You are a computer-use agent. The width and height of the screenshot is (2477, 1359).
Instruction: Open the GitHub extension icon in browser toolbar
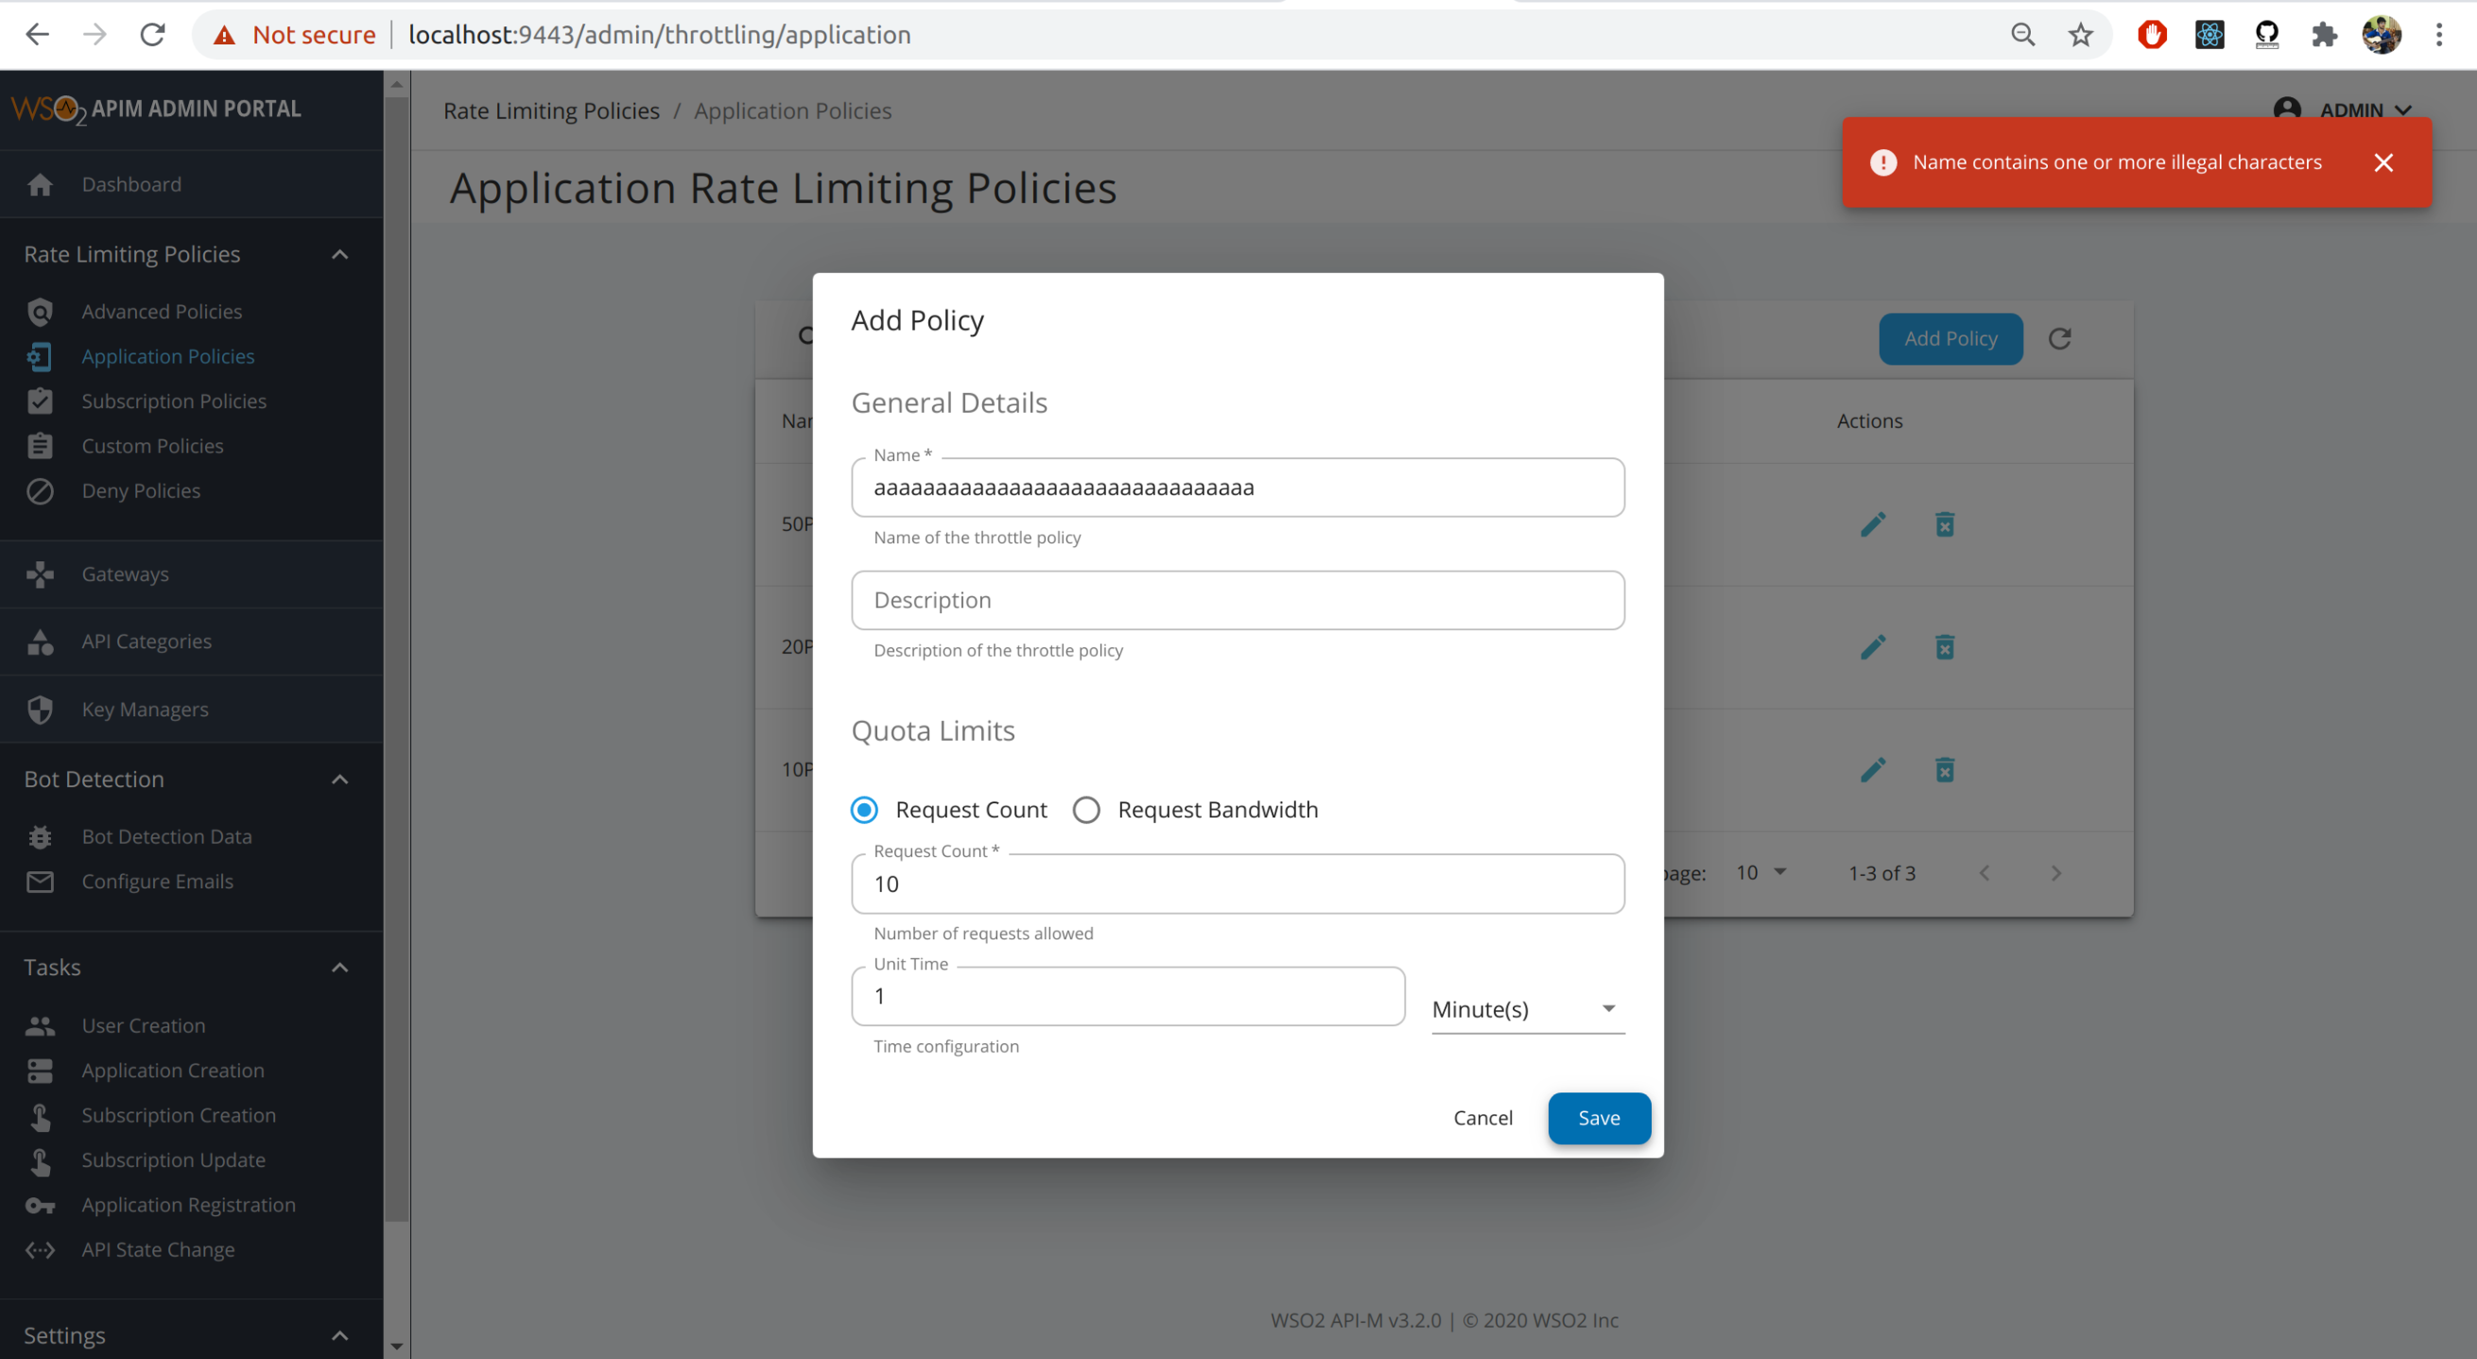(2266, 35)
